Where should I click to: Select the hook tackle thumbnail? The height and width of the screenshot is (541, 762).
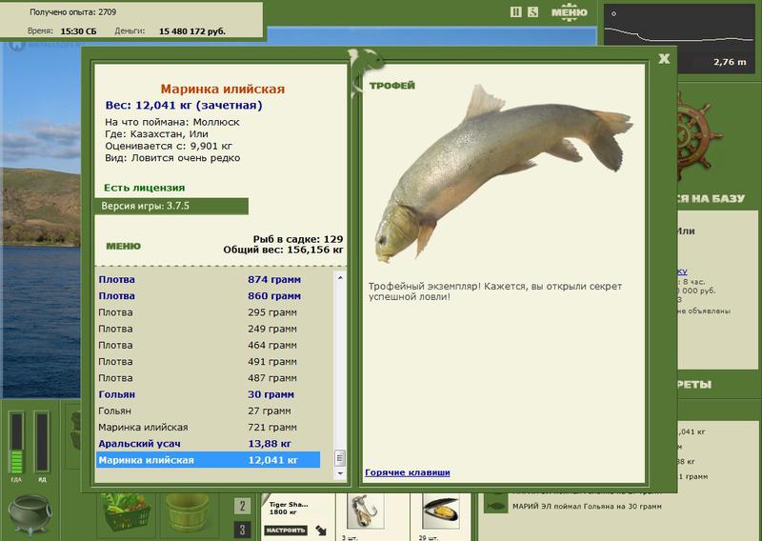[x=366, y=511]
